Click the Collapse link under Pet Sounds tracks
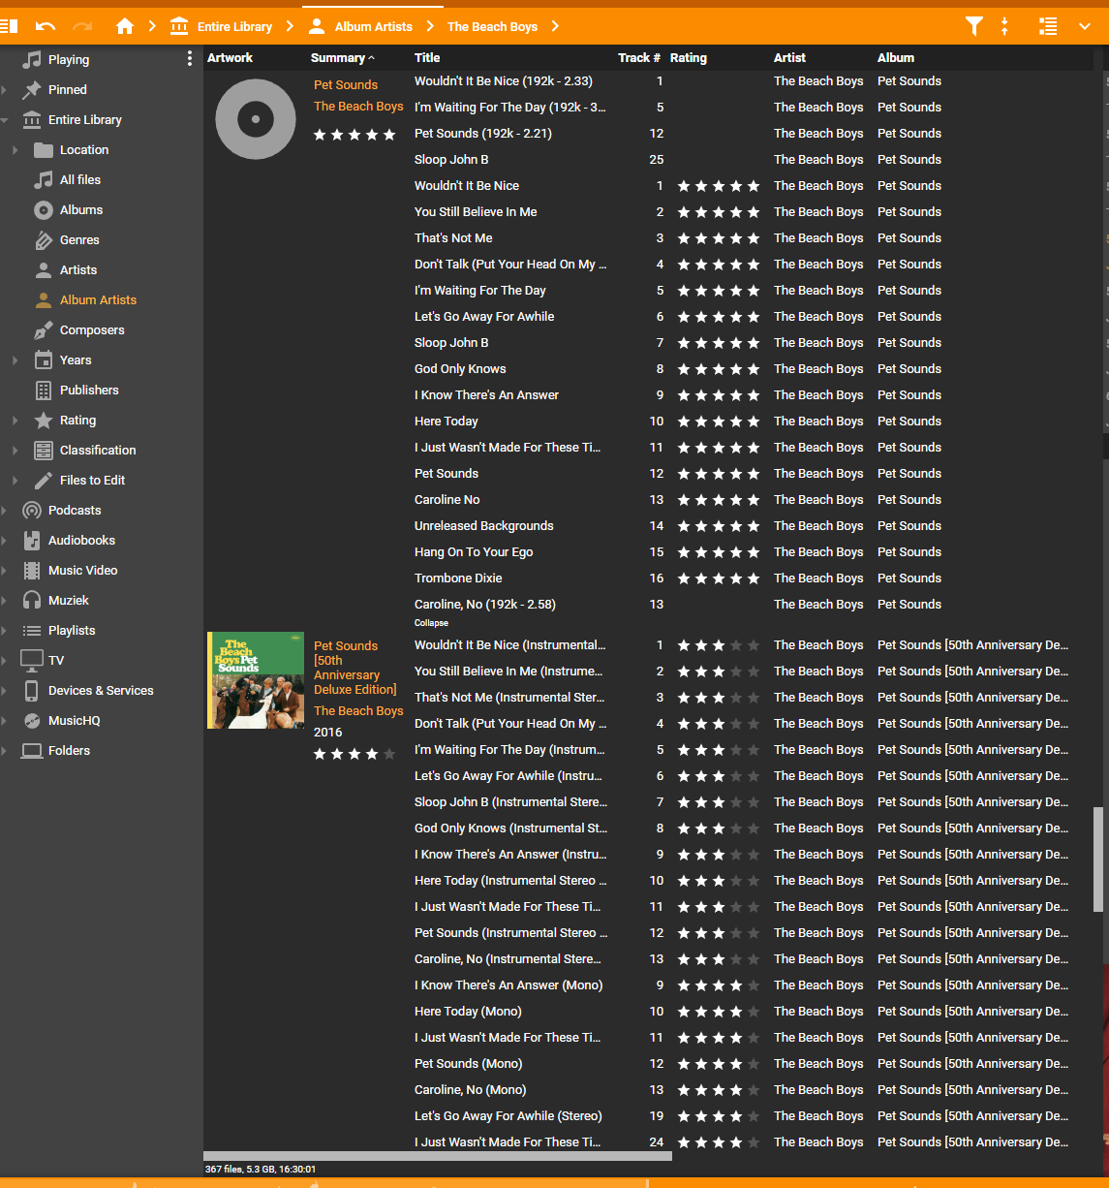Image resolution: width=1109 pixels, height=1188 pixels. [x=431, y=623]
